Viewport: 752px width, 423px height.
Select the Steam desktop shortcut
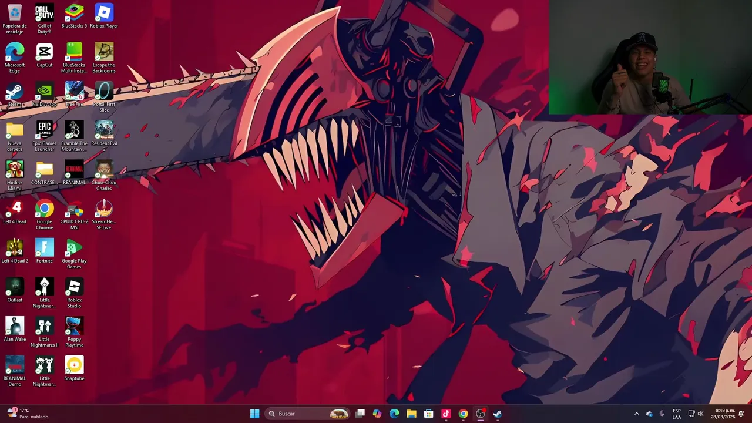(x=15, y=94)
